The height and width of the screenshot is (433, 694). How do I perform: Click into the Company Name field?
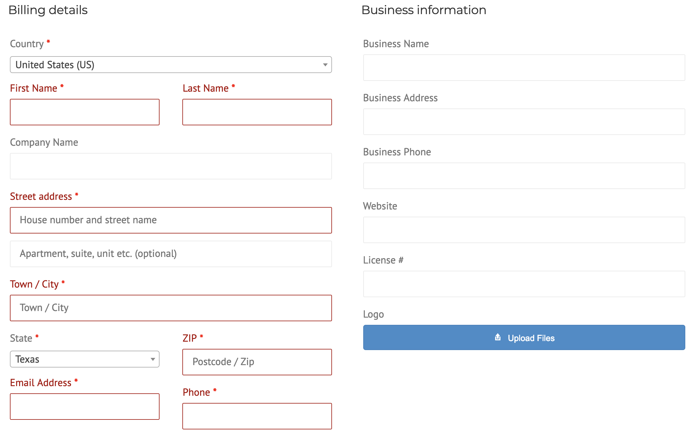(x=171, y=166)
